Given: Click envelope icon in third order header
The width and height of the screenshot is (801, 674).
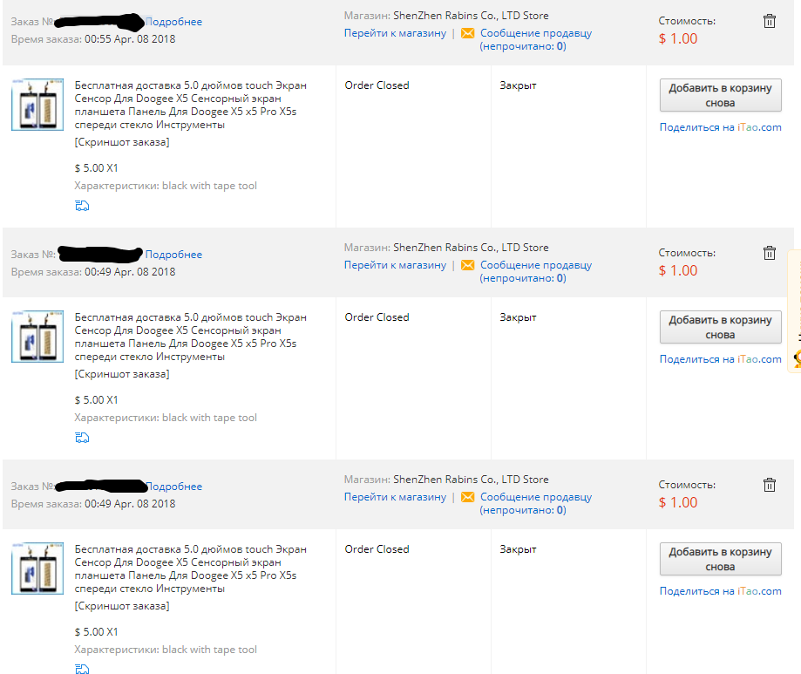Looking at the screenshot, I should pos(467,497).
